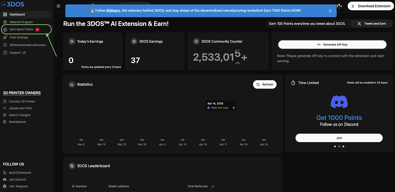This screenshot has height=192, width=395.
Task: Click the Search Designs cube icon
Action: point(5,115)
